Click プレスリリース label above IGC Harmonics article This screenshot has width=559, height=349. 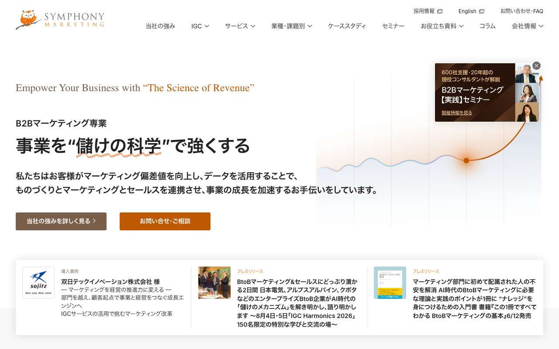[x=250, y=271]
